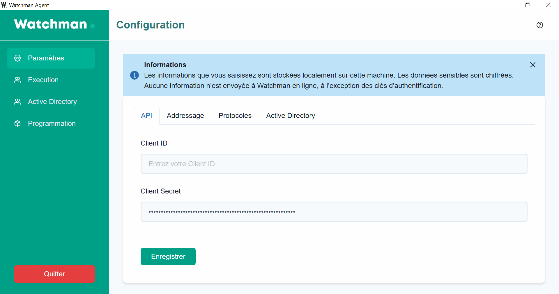The height and width of the screenshot is (294, 559).
Task: Click the red Quitter button
Action: coord(54,274)
